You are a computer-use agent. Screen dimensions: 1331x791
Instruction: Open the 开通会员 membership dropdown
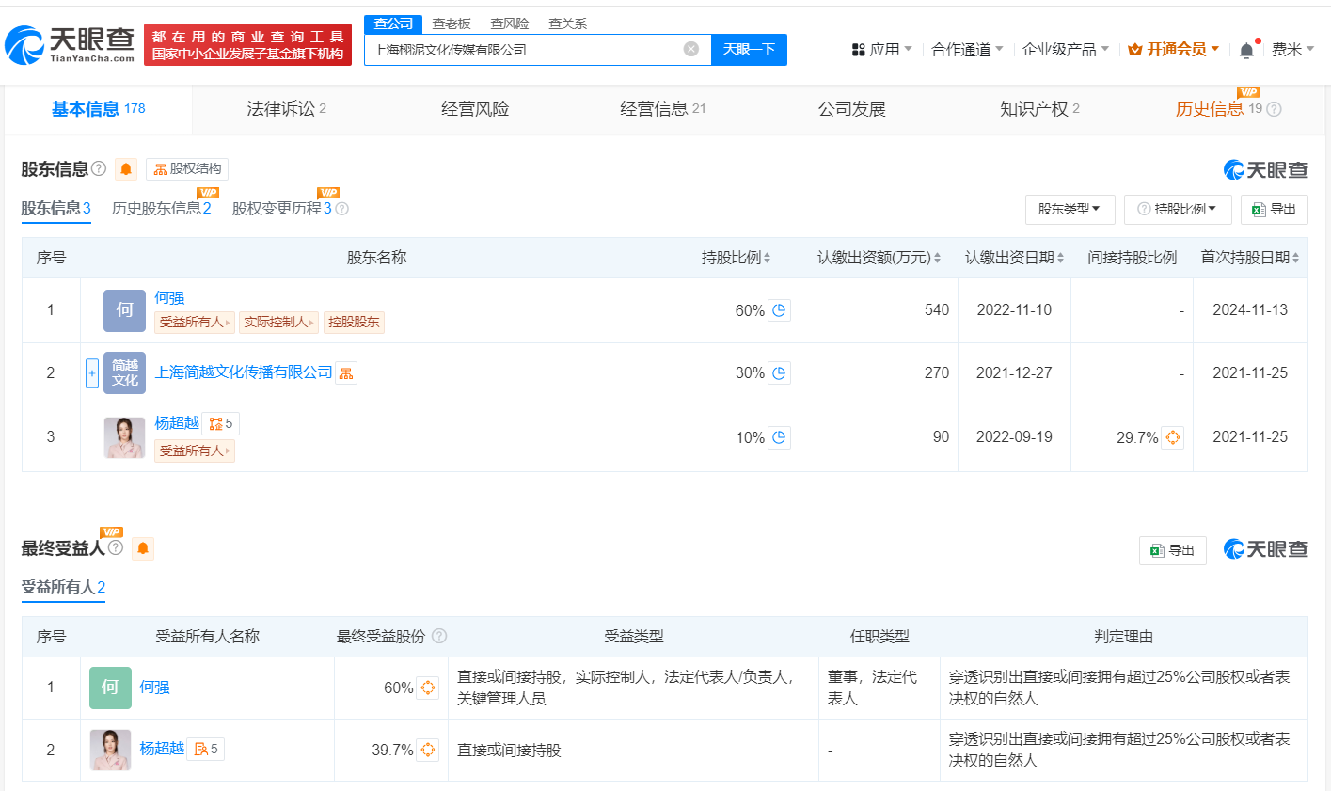pyautogui.click(x=1173, y=50)
